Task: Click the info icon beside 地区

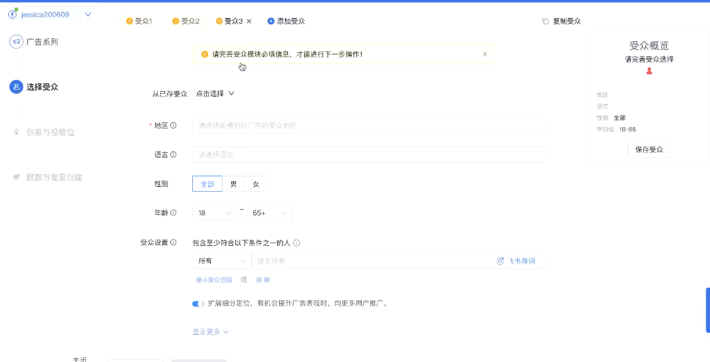Action: pyautogui.click(x=173, y=126)
